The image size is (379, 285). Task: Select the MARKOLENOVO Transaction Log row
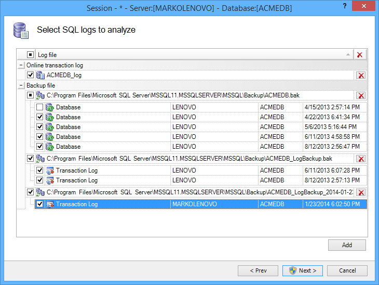coord(201,204)
